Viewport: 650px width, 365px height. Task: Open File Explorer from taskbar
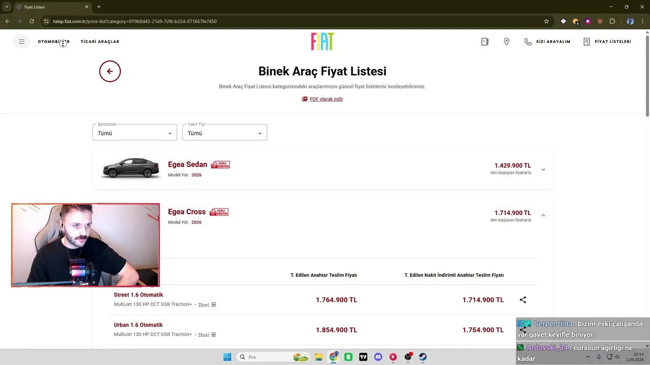pos(318,357)
